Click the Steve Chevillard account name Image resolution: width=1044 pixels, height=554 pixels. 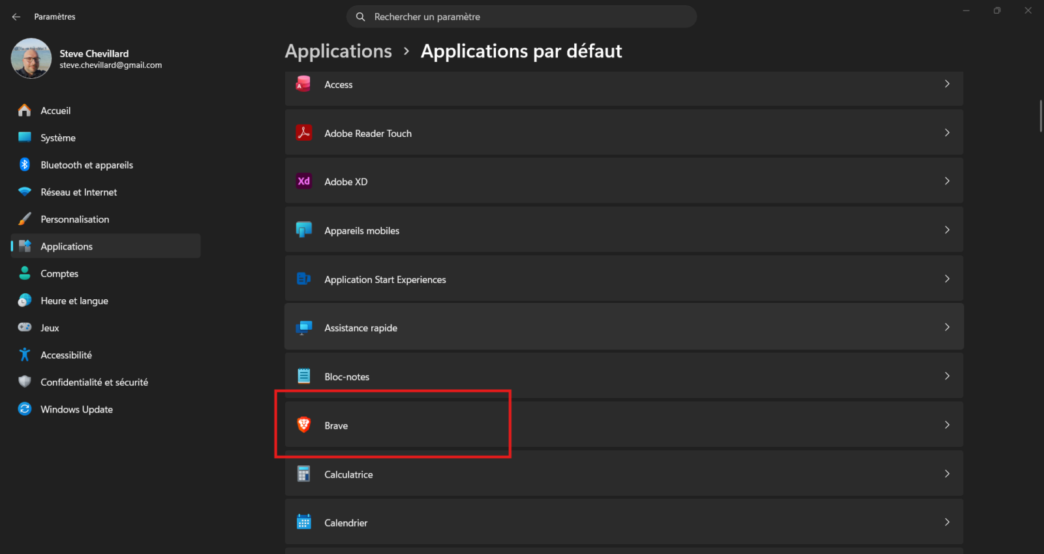[x=94, y=53]
